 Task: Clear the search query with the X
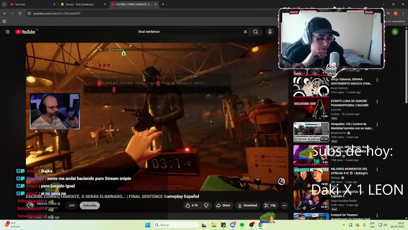pos(245,32)
